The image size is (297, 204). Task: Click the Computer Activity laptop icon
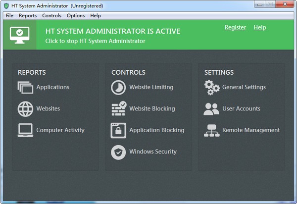(x=25, y=130)
